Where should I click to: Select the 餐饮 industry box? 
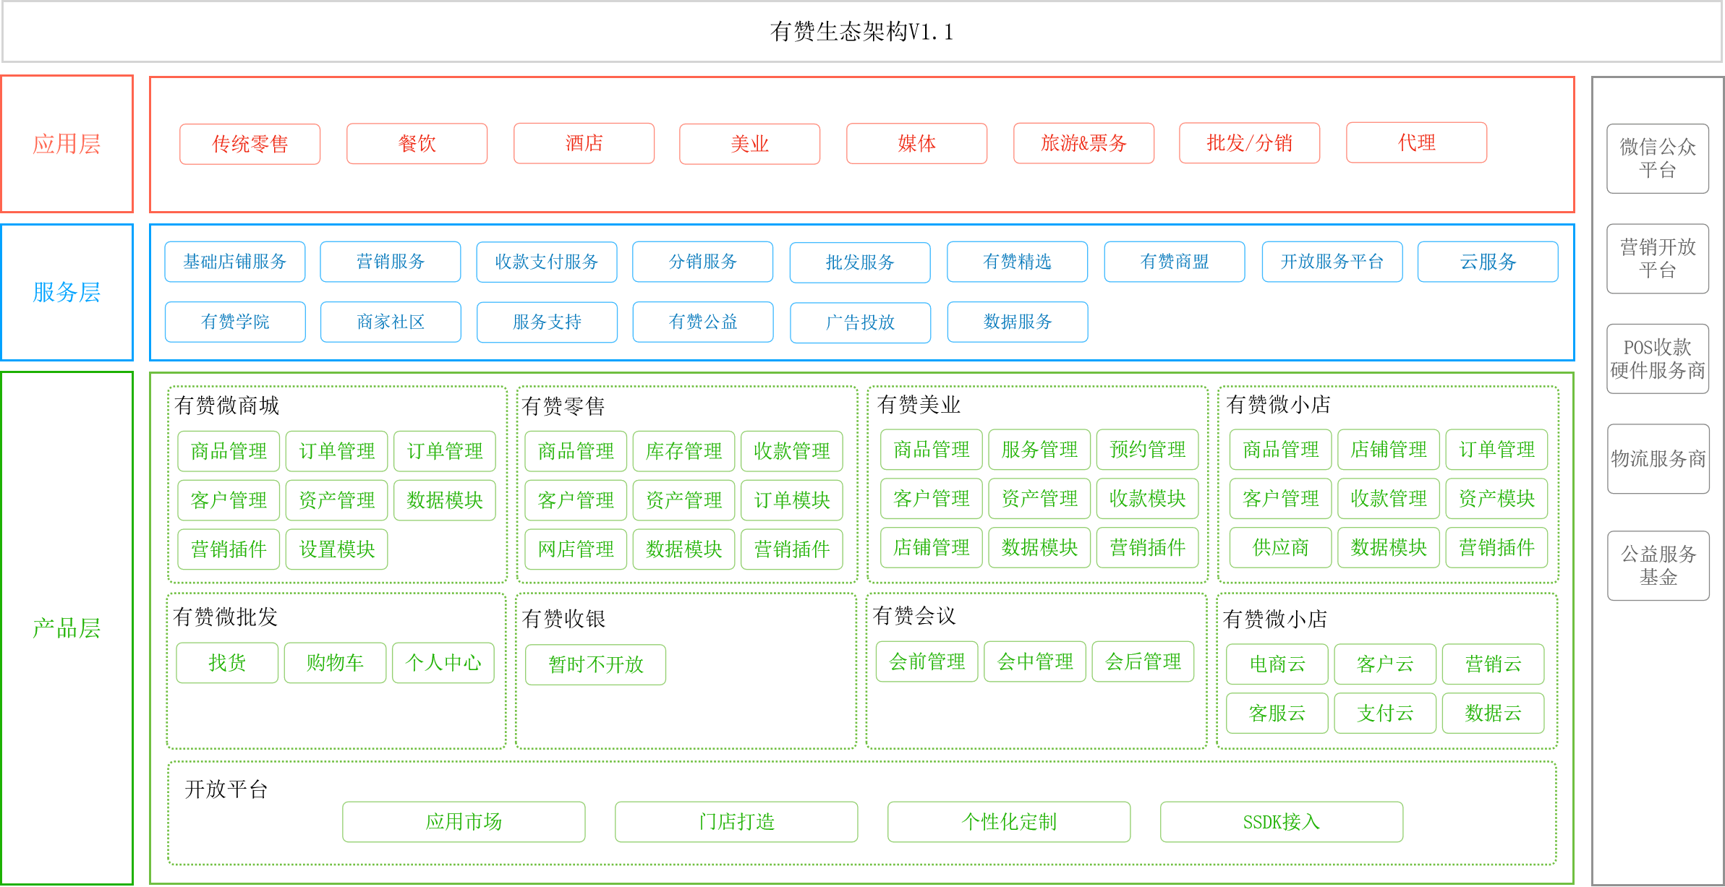[417, 144]
